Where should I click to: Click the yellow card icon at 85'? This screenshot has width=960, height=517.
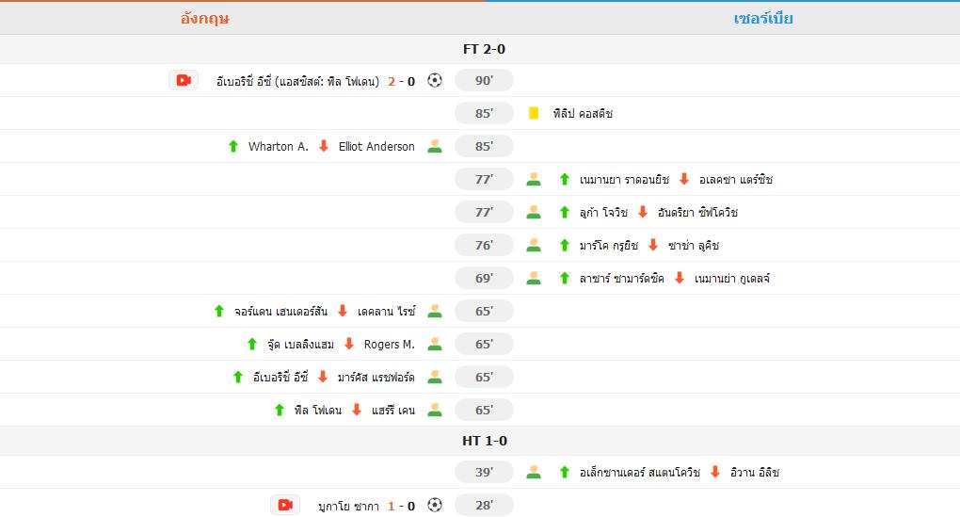pos(534,114)
